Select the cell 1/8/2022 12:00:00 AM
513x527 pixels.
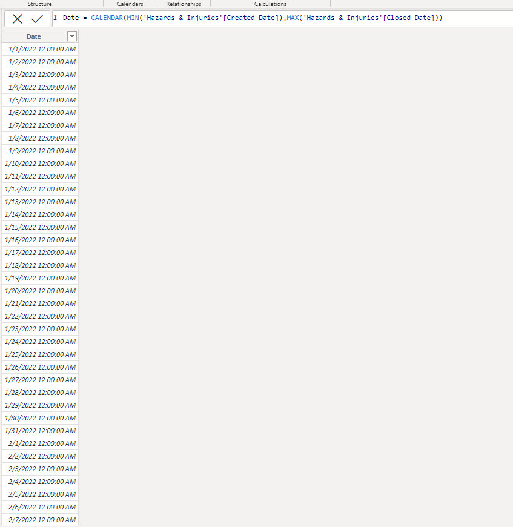(40, 138)
